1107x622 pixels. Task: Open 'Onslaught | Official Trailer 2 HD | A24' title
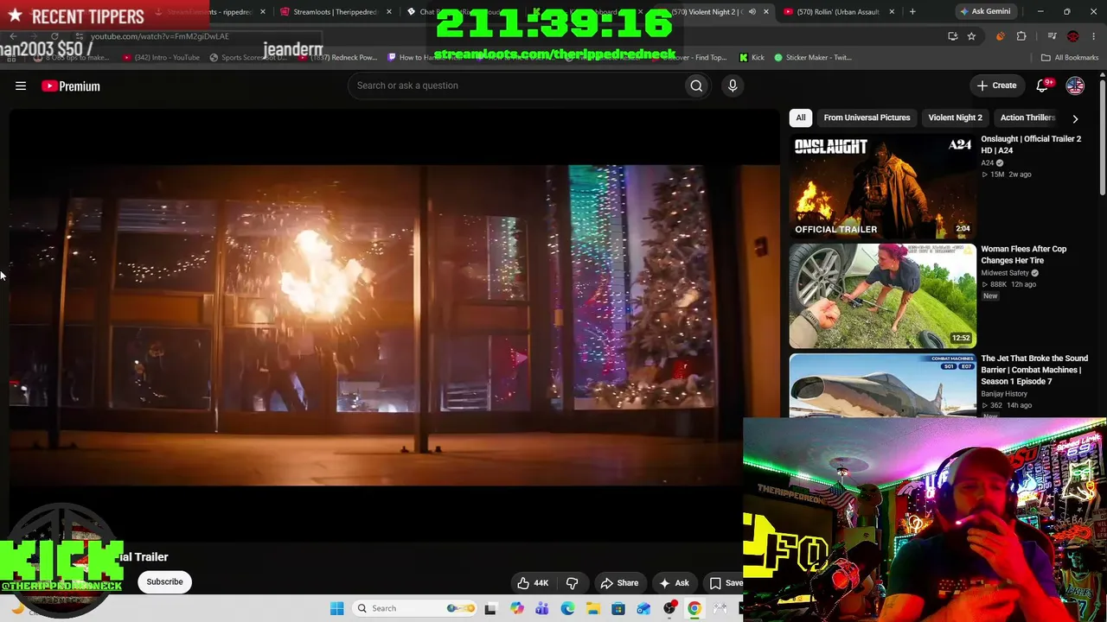point(1031,144)
